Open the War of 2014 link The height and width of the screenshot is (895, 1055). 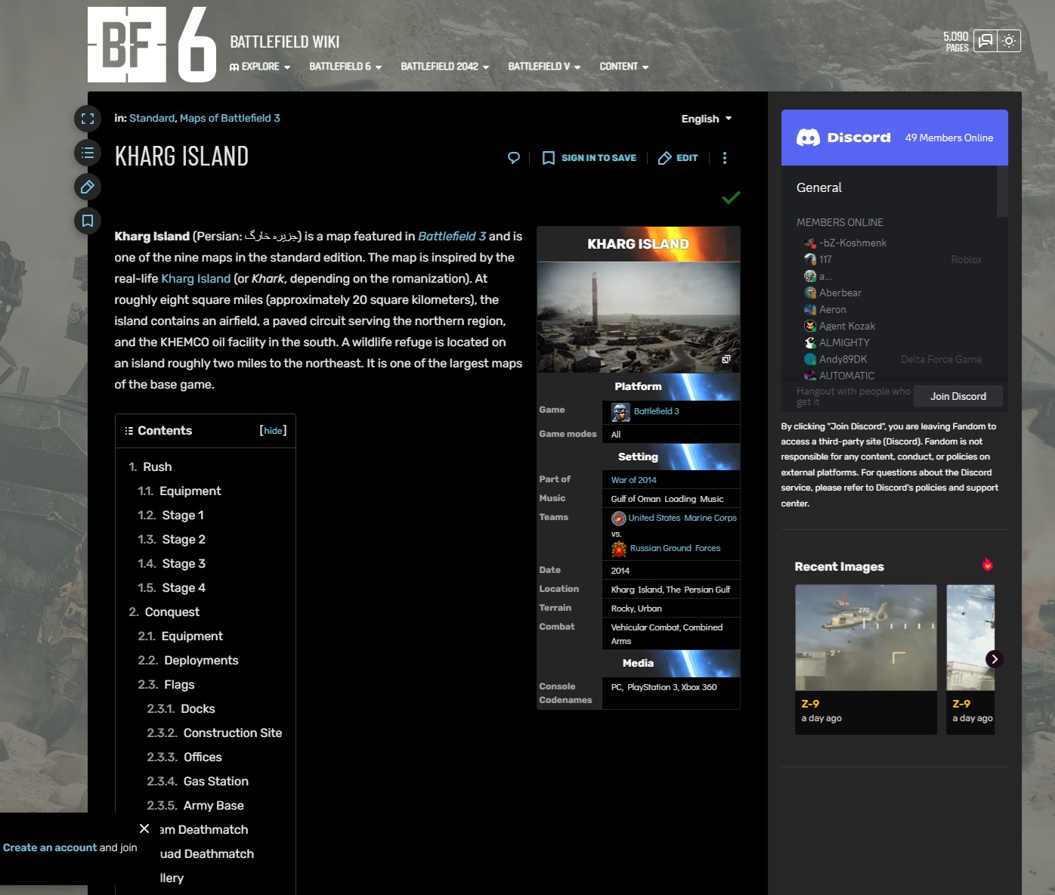coord(634,480)
